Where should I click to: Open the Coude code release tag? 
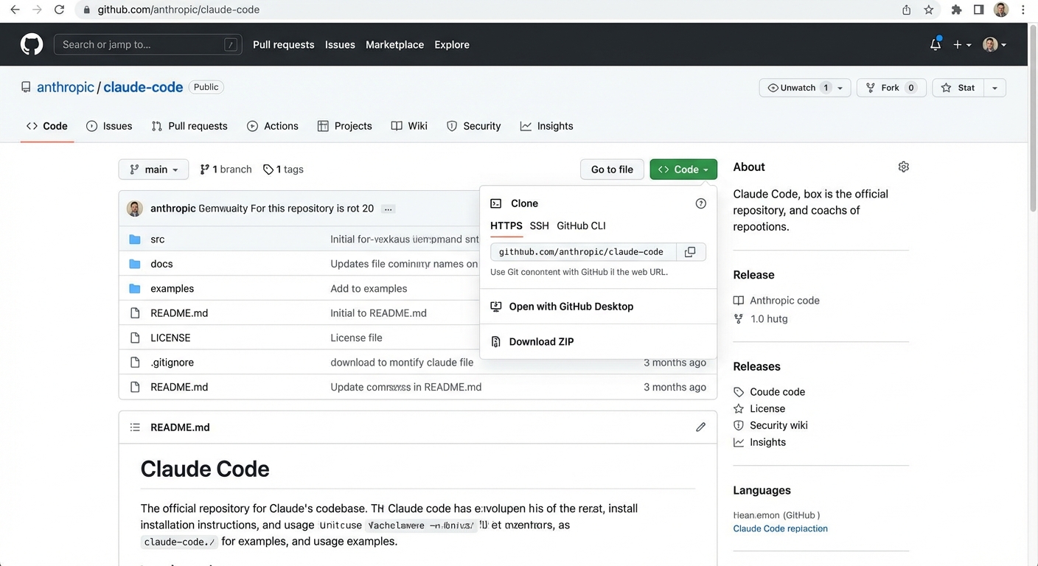pyautogui.click(x=777, y=392)
